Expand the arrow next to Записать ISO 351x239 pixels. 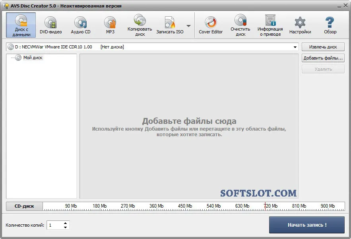click(189, 26)
